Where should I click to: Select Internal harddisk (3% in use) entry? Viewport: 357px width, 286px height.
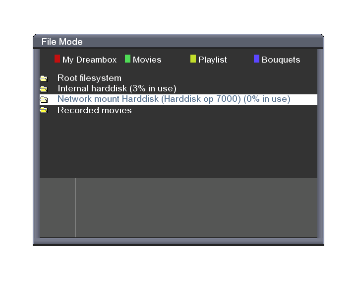[178, 88]
